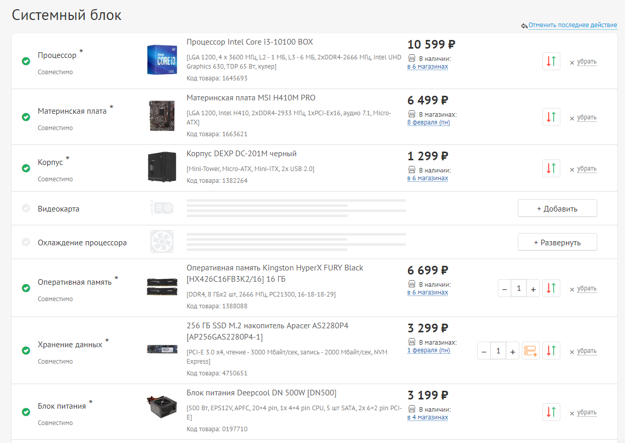The height and width of the screenshot is (443, 625).
Task: Decrease SSD quantity with minus button
Action: tap(484, 351)
